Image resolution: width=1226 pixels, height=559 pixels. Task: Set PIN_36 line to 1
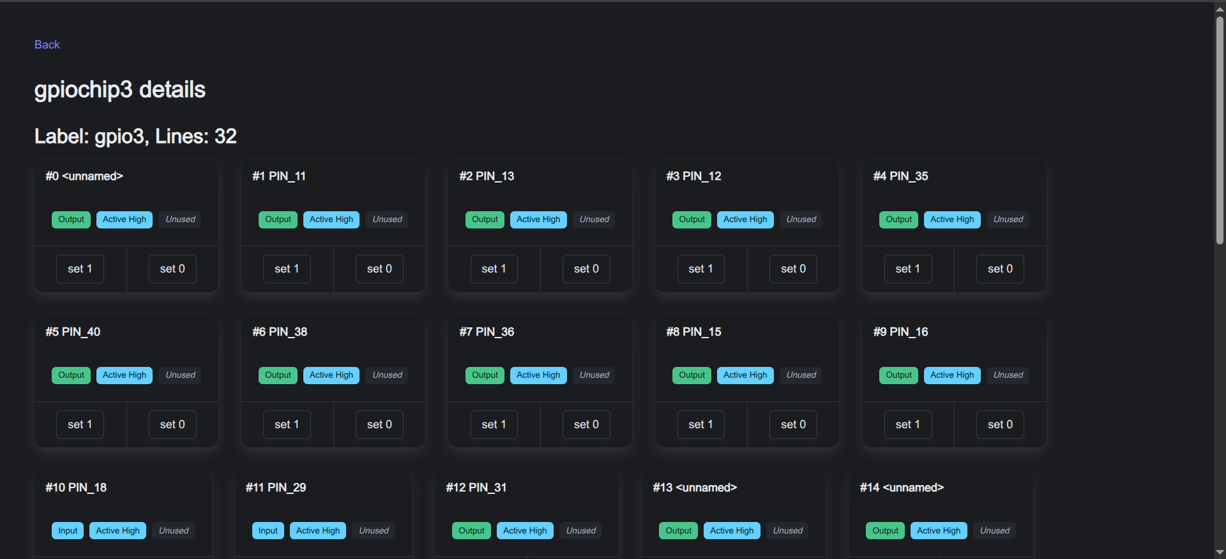click(494, 424)
